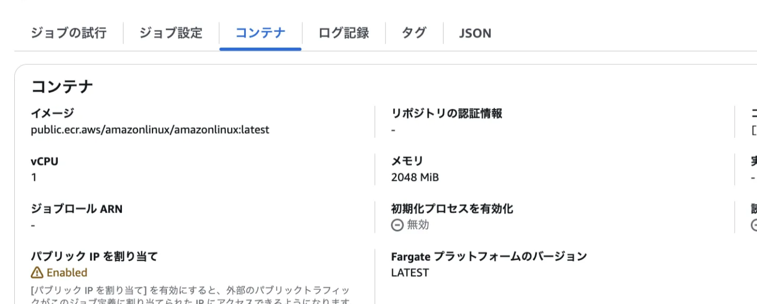Click the パブリック IP を割り当て label
This screenshot has width=757, height=304.
(94, 256)
